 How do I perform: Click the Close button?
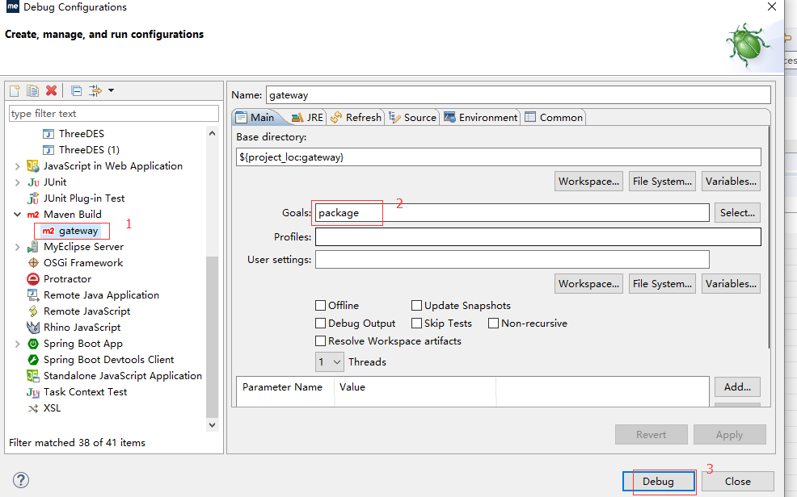pyautogui.click(x=737, y=482)
